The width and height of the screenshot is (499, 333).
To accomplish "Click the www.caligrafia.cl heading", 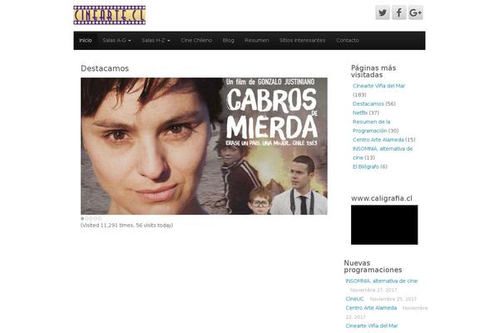I will pyautogui.click(x=382, y=198).
